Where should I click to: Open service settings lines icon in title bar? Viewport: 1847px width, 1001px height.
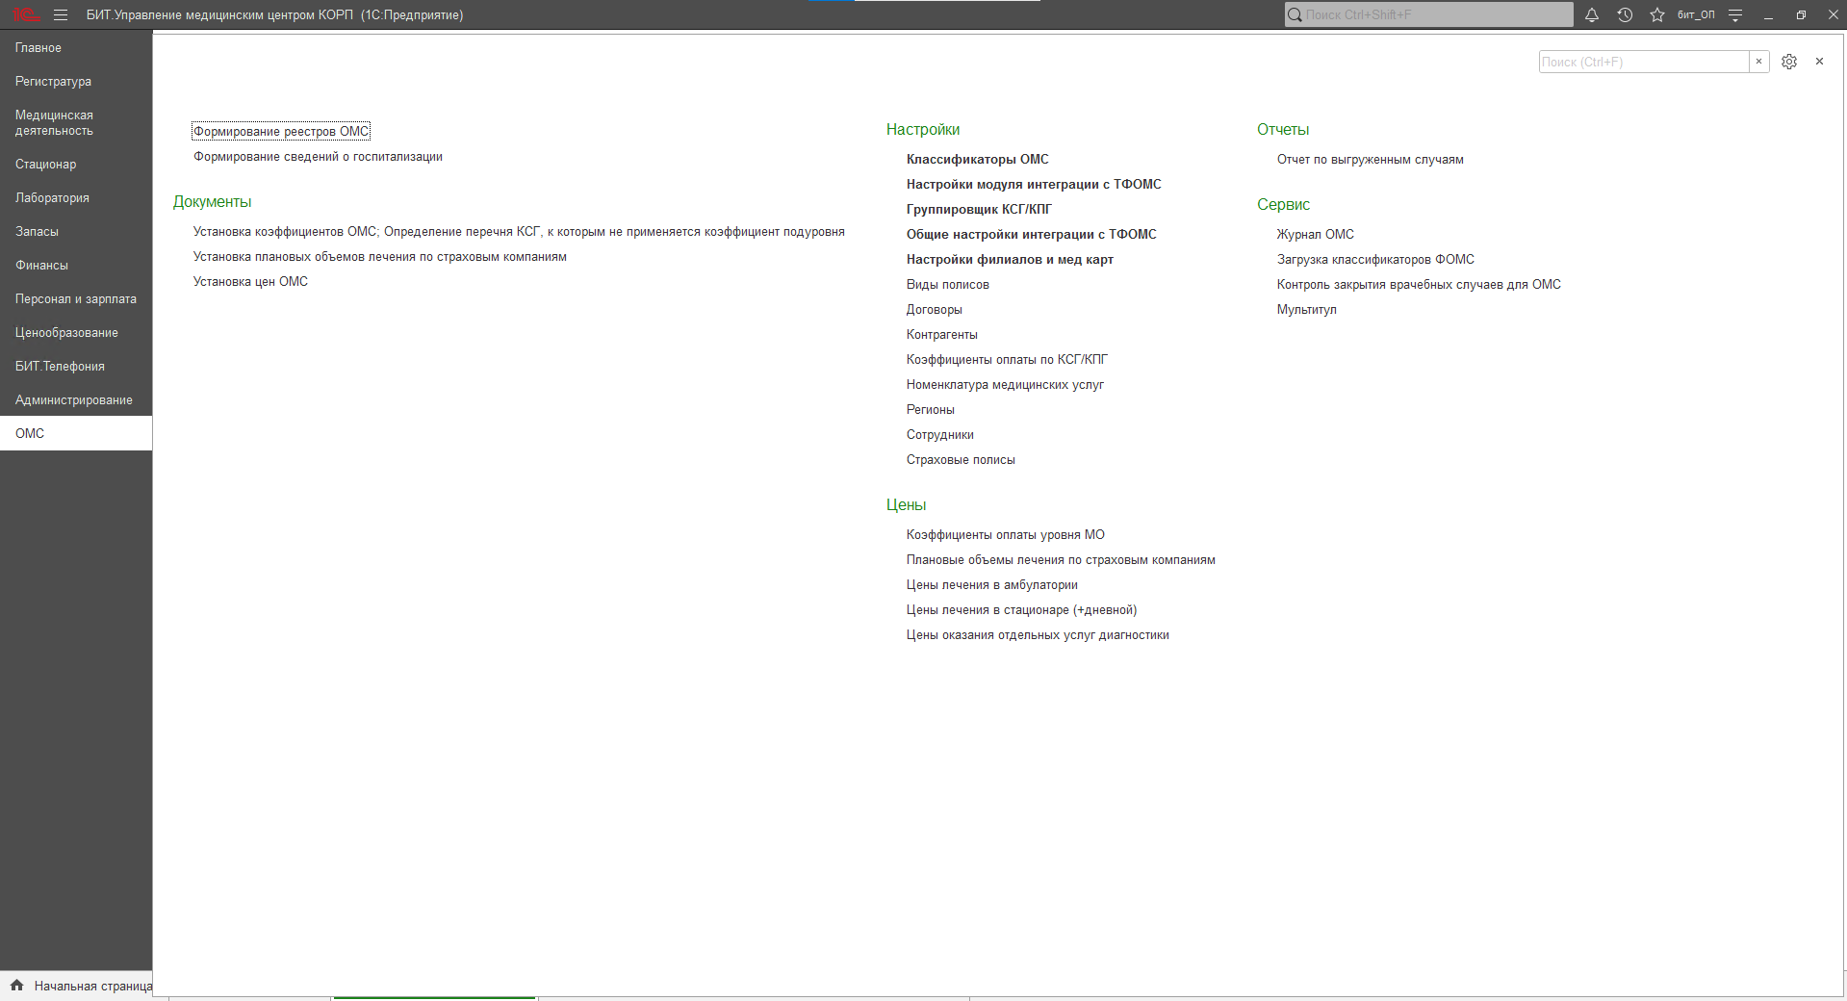pos(1735,14)
